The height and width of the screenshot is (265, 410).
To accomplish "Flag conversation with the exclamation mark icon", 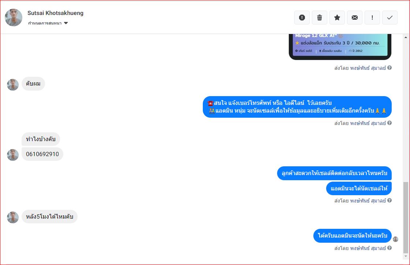I will (x=372, y=18).
